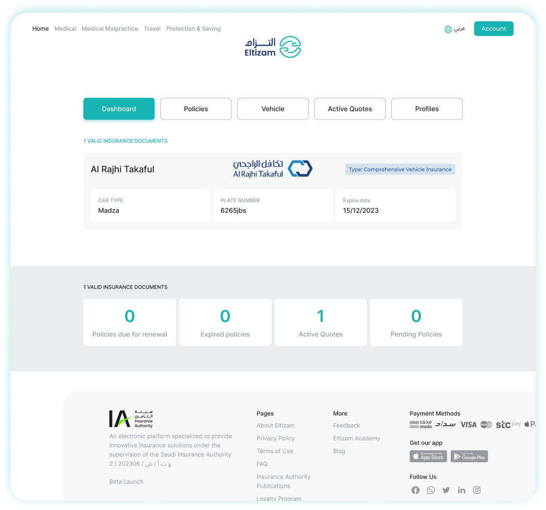Viewport: 546px width, 510px height.
Task: Open the Eltizam logo home link
Action: pos(273,47)
